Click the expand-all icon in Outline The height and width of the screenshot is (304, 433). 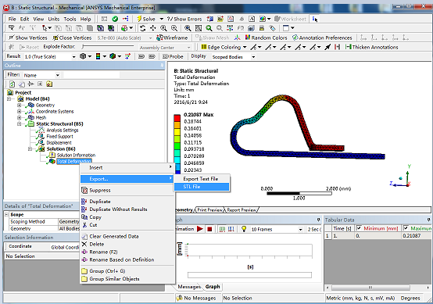coord(40,84)
